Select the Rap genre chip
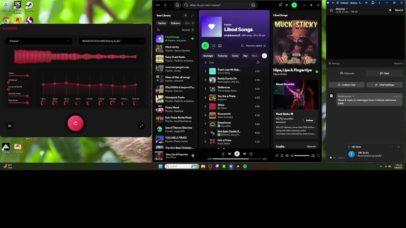 245,56
